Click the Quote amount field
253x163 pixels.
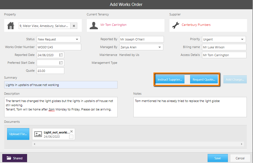50,71
